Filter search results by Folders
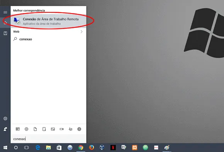 44,129
